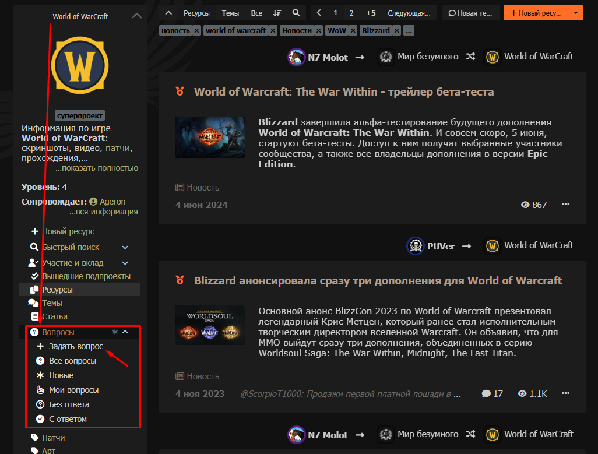Image resolution: width=598 pixels, height=454 pixels.
Task: Open The War Within trailer thumbnail
Action: tap(210, 137)
